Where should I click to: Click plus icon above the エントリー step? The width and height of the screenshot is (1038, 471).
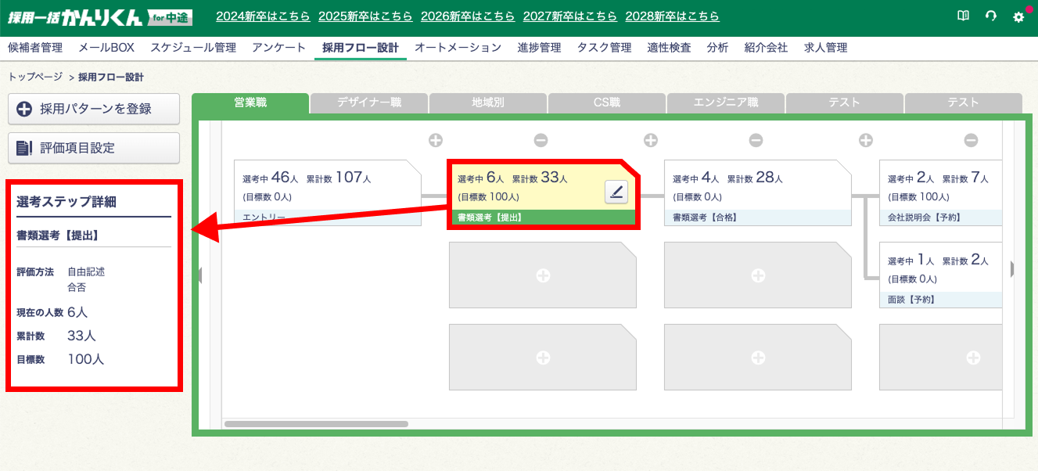[436, 140]
